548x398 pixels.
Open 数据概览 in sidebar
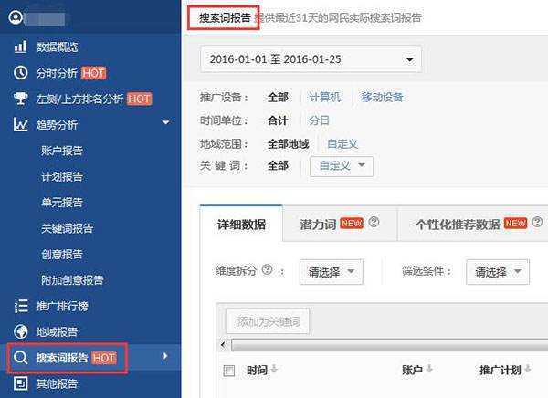pyautogui.click(x=57, y=47)
